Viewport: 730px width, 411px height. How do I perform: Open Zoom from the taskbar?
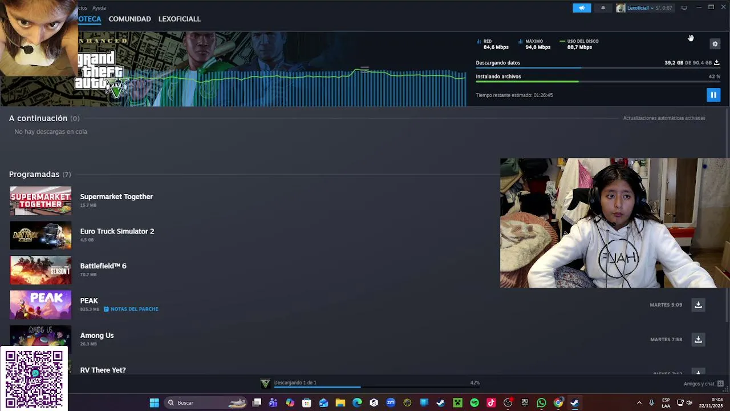[391, 403]
